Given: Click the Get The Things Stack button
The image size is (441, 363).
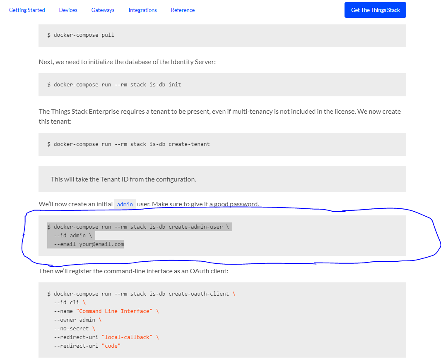Looking at the screenshot, I should point(375,10).
